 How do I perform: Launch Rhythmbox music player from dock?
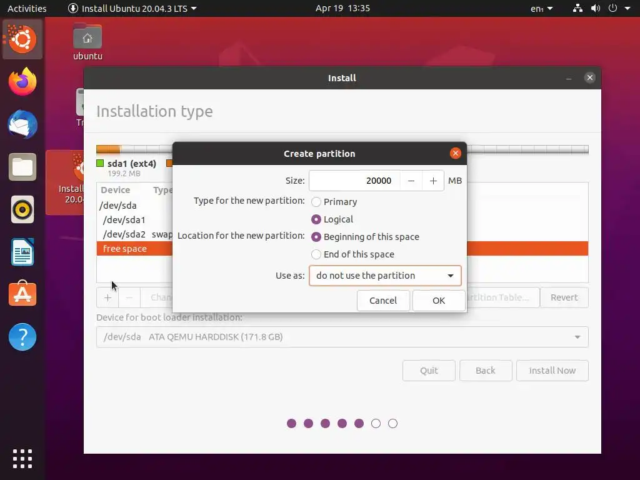point(22,210)
